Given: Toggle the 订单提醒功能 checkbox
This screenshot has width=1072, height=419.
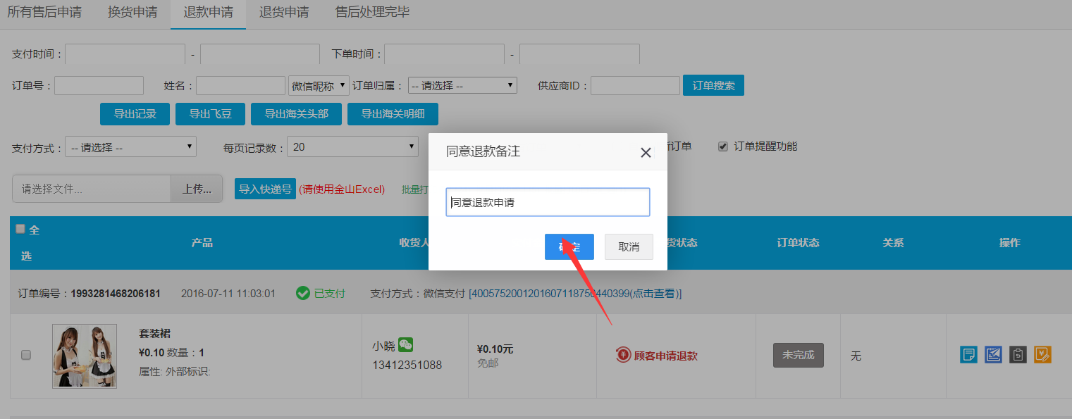Looking at the screenshot, I should tap(722, 146).
